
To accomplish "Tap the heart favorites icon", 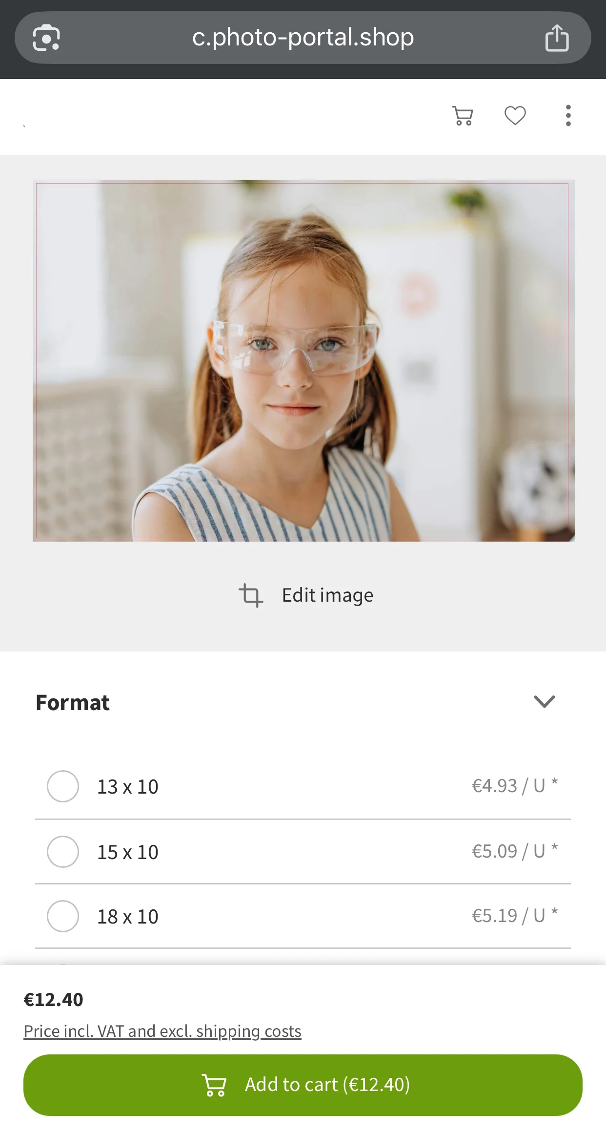I will coord(515,116).
